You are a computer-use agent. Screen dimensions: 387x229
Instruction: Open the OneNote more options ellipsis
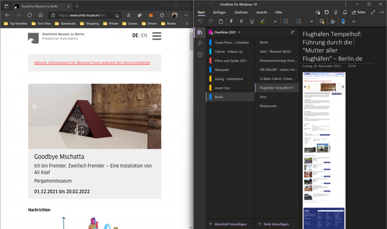pos(382,12)
